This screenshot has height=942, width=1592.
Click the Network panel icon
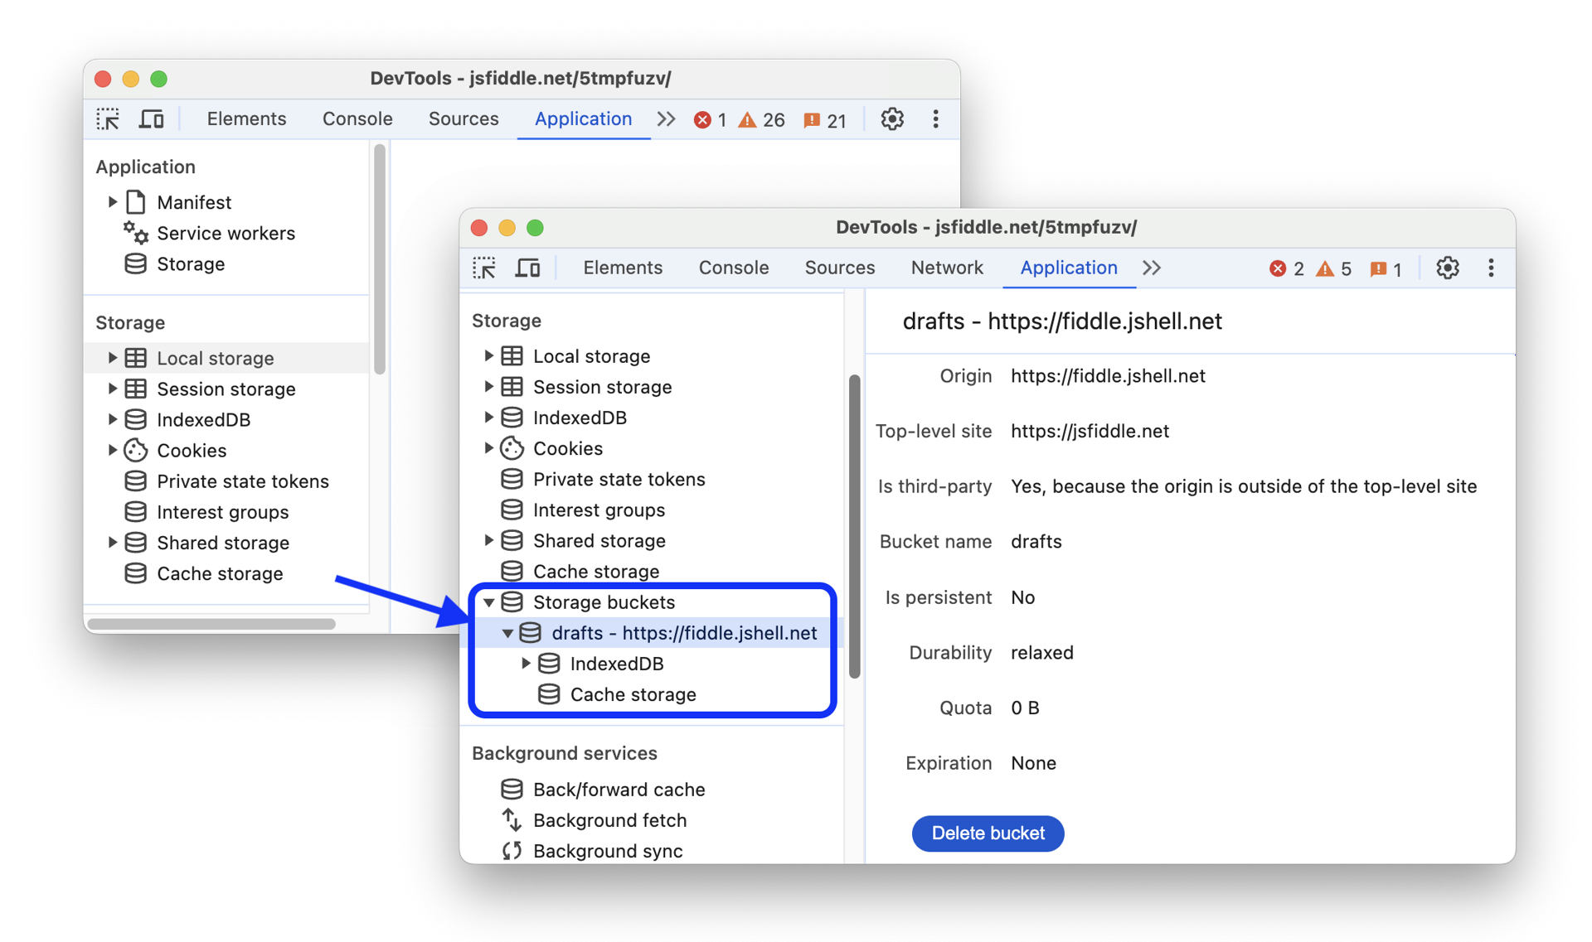[x=946, y=268]
